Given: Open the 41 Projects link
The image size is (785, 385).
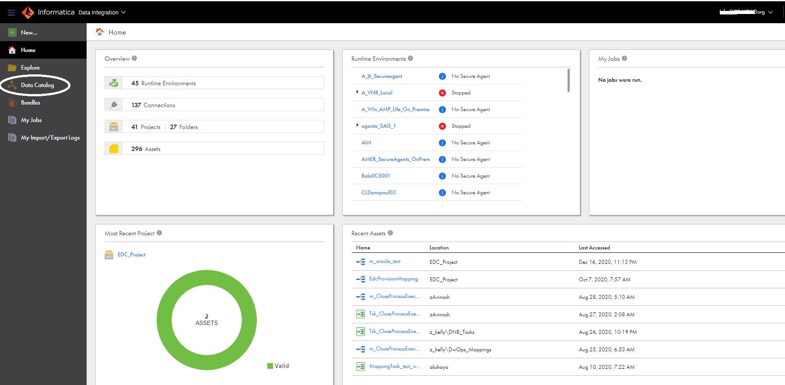Looking at the screenshot, I should point(146,127).
